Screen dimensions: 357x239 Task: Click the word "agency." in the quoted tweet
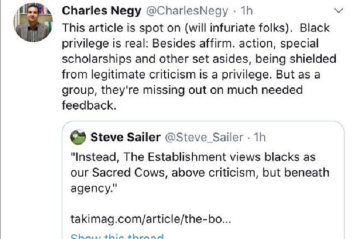(x=94, y=189)
